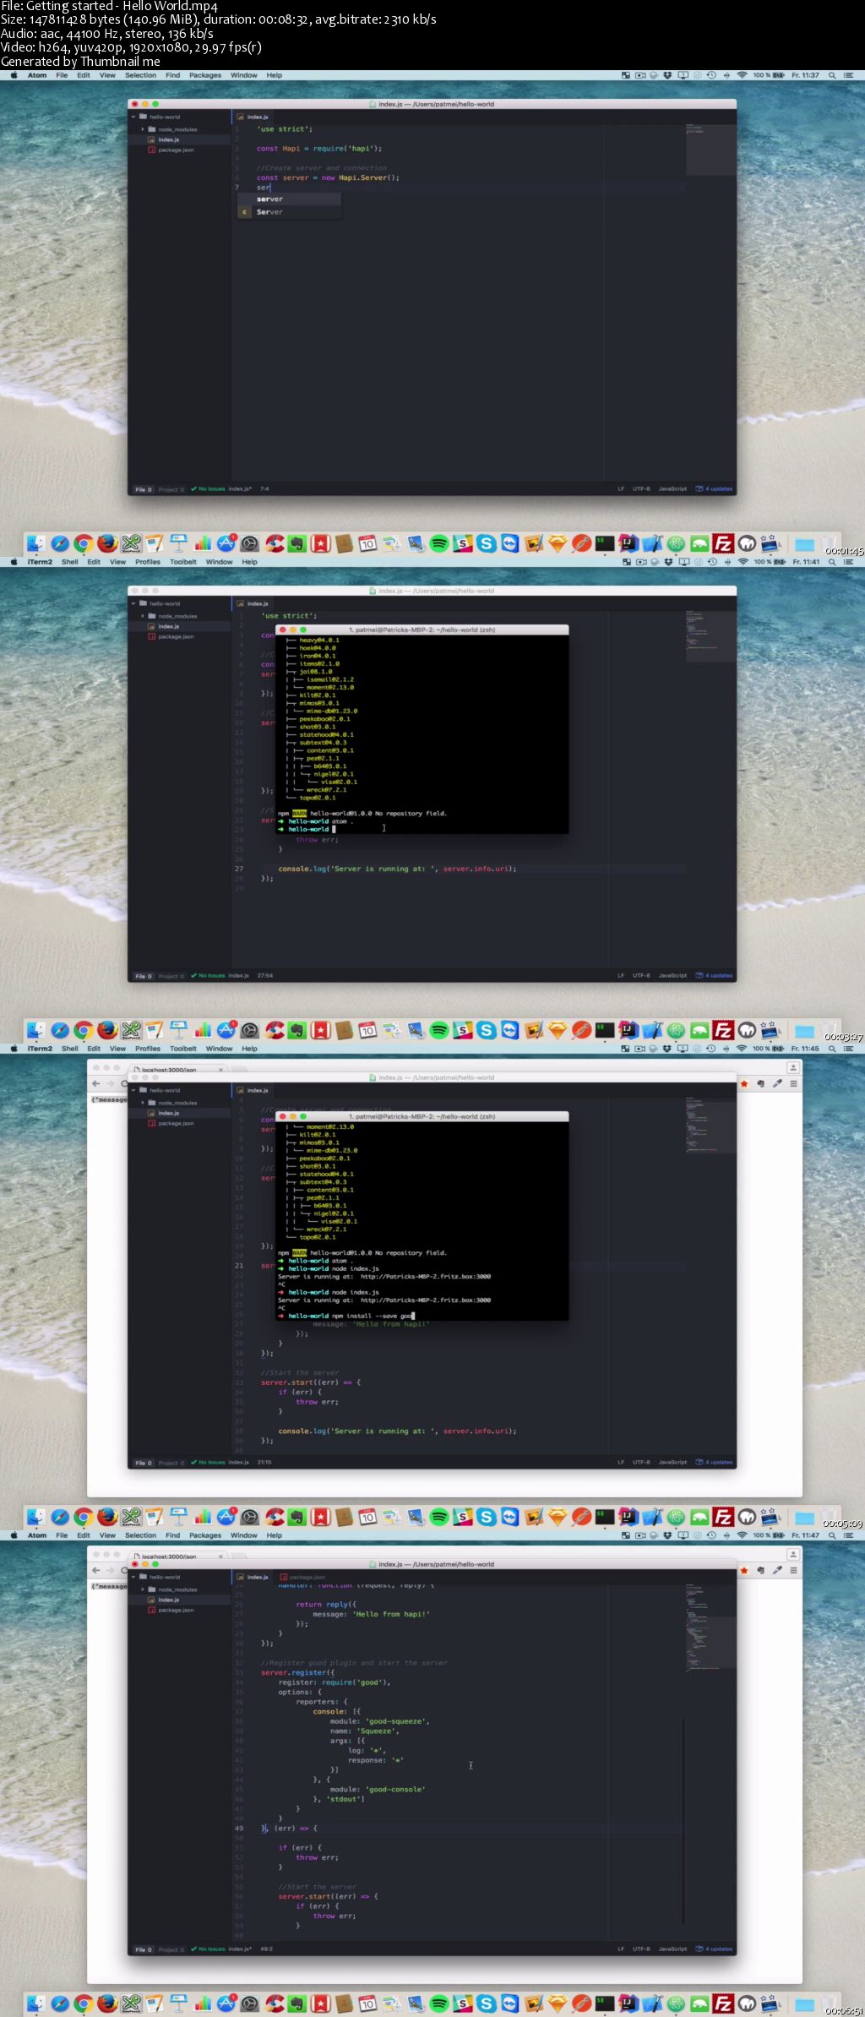Expand node_modules folder in the 11:41 frame

(143, 616)
